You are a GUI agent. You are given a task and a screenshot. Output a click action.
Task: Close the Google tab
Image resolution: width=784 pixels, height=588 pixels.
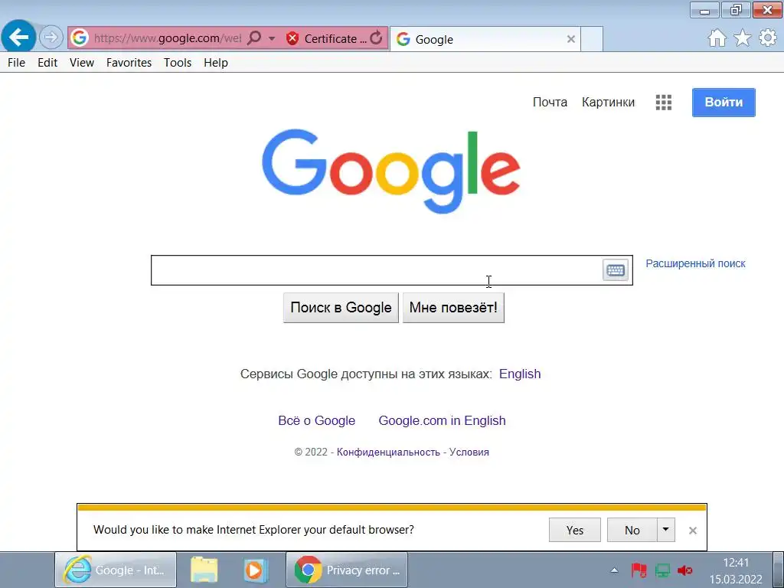(570, 39)
